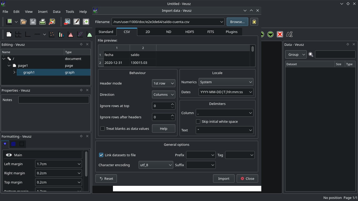This screenshot has width=358, height=201.
Task: Open the Numerics locale dropdown
Action: pyautogui.click(x=226, y=82)
